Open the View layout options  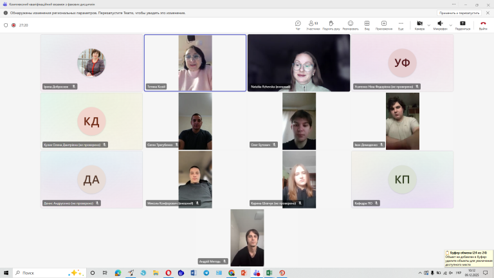point(367,24)
